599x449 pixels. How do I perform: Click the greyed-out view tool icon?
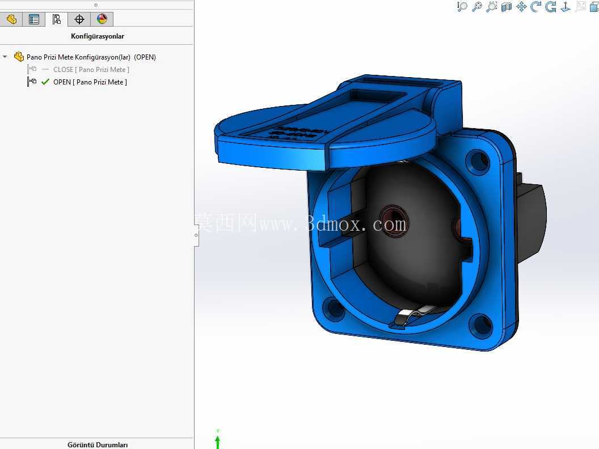point(581,6)
